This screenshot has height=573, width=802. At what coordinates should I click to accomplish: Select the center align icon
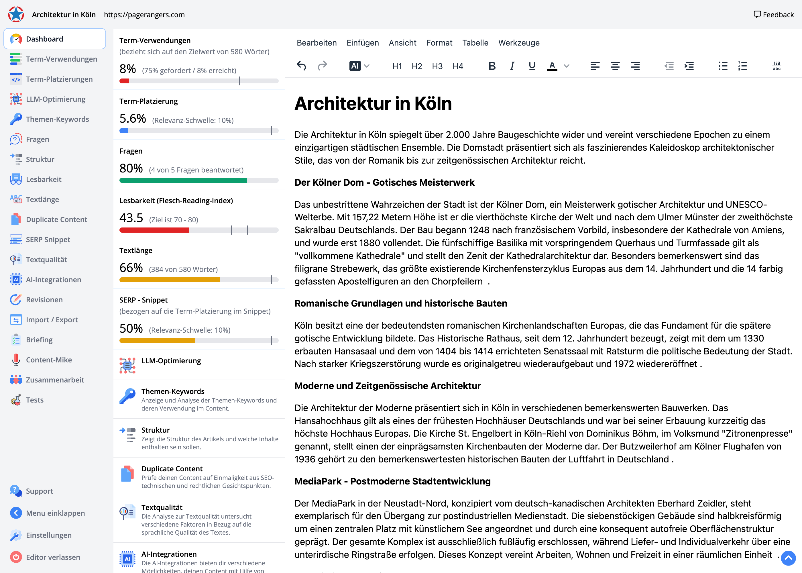(615, 66)
